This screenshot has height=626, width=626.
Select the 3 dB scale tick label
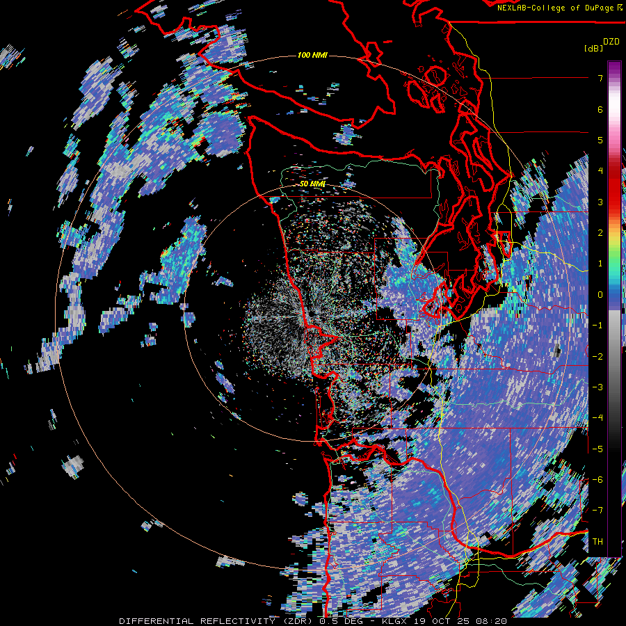tap(600, 202)
